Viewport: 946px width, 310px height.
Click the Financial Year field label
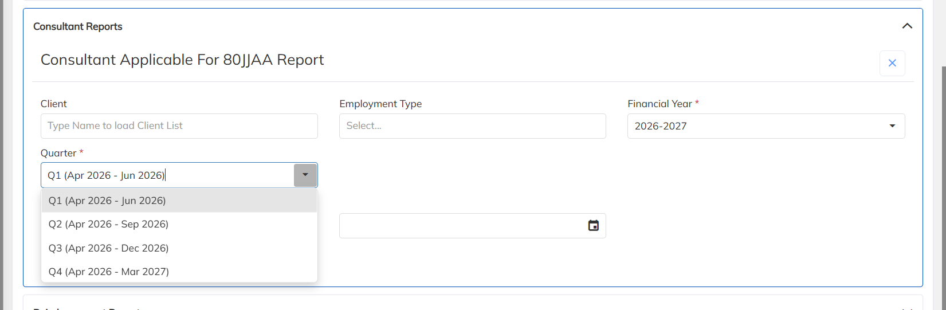tap(660, 104)
